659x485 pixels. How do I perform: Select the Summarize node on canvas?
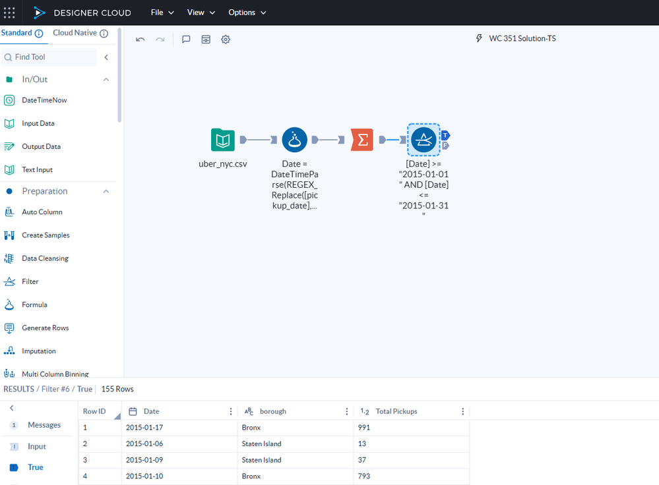click(362, 140)
